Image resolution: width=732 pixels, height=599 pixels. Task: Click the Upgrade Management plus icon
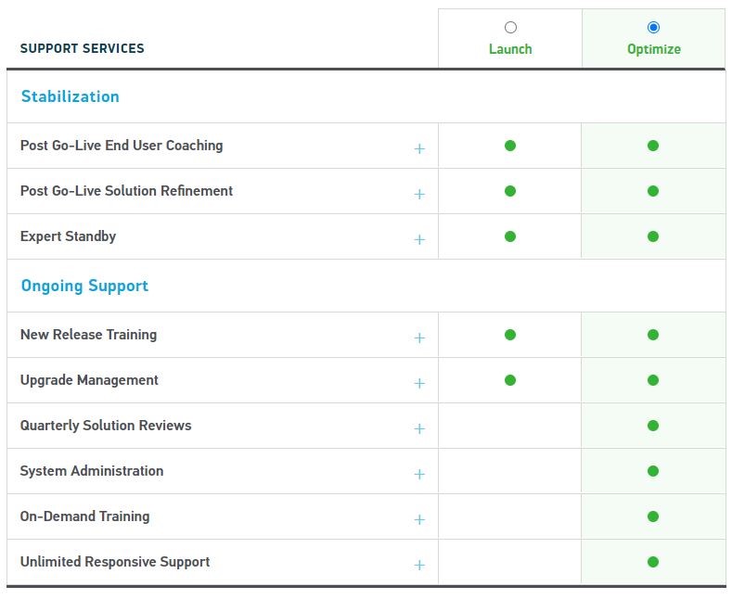pyautogui.click(x=419, y=384)
